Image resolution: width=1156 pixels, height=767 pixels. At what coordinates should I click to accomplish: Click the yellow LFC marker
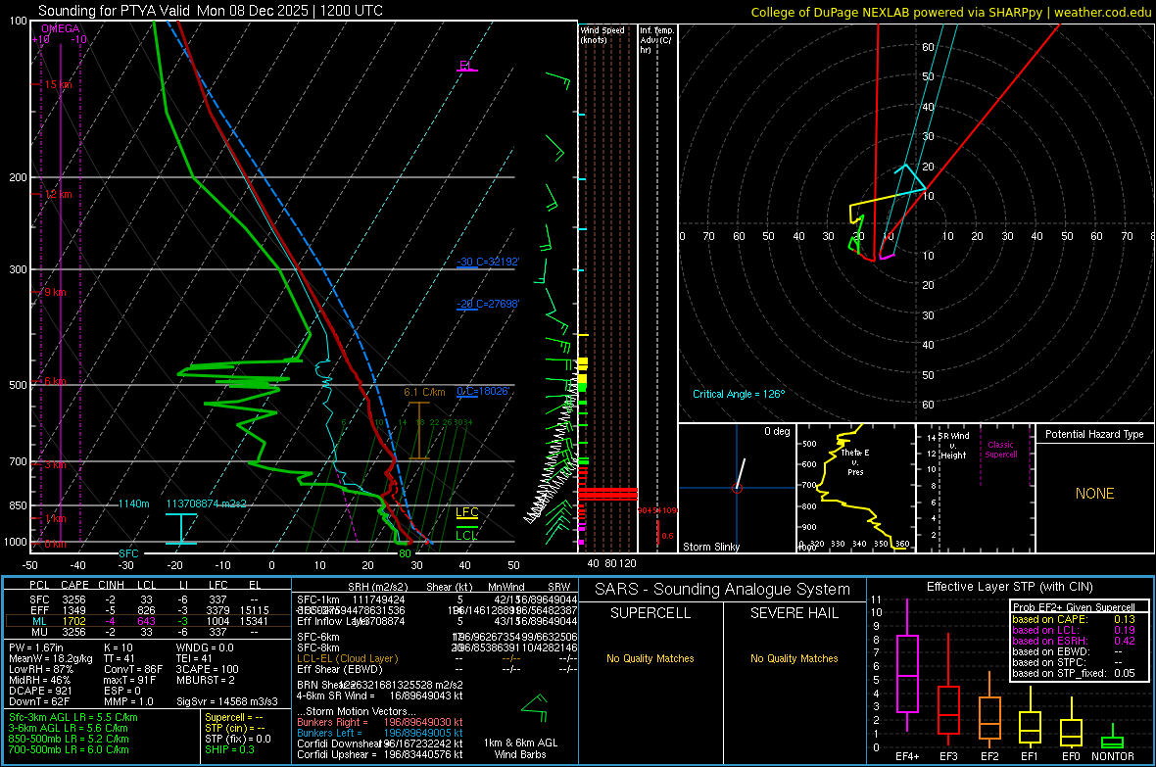466,512
